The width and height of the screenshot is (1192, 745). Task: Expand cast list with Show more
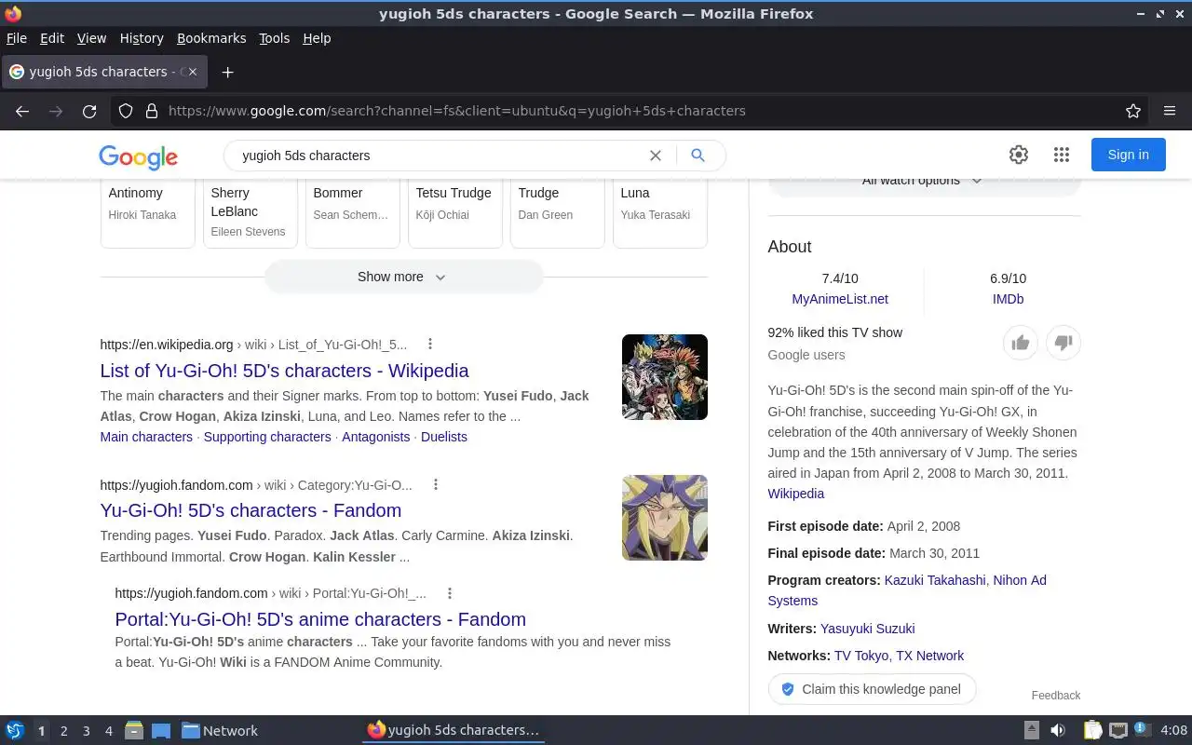click(x=403, y=277)
